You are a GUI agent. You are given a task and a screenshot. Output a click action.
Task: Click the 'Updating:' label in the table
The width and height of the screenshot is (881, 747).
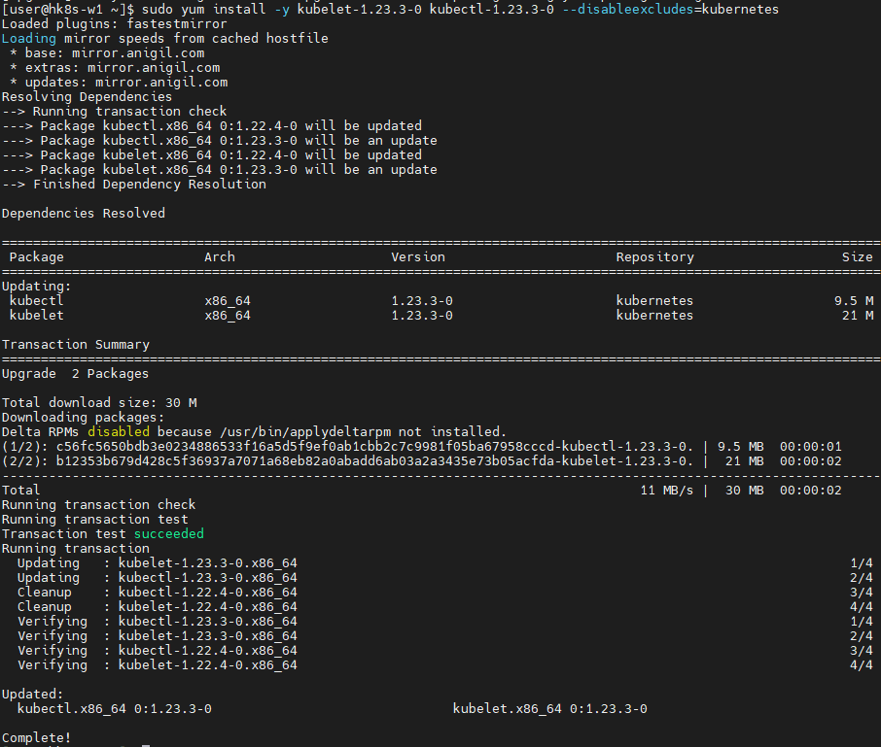37,287
